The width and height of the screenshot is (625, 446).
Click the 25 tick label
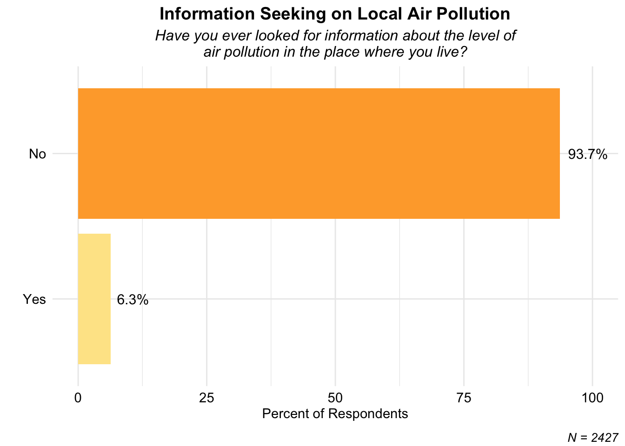pos(206,398)
